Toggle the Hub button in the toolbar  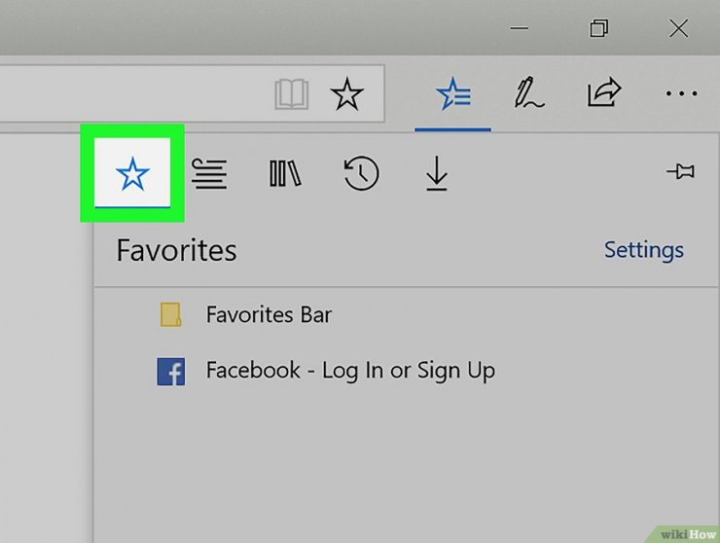coord(452,94)
